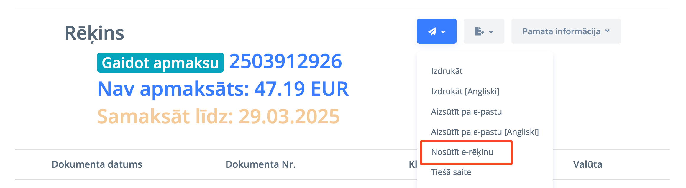The height and width of the screenshot is (188, 686).
Task: Choose Izdrukāt [Angliski] menu entry
Action: 465,91
